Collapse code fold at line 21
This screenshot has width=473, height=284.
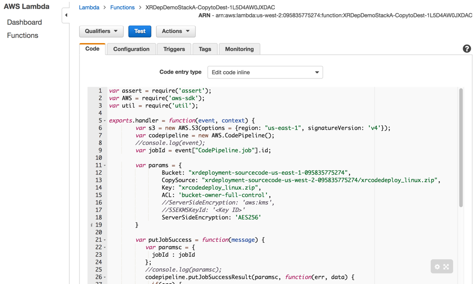[105, 240]
